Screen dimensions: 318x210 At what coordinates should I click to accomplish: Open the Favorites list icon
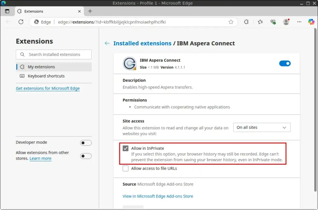tap(260, 22)
